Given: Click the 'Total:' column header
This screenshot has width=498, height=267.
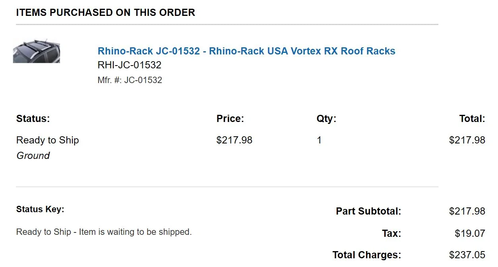Looking at the screenshot, I should [x=472, y=118].
